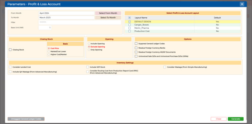Close the Parameters dialog with X icon

(x=242, y=4)
